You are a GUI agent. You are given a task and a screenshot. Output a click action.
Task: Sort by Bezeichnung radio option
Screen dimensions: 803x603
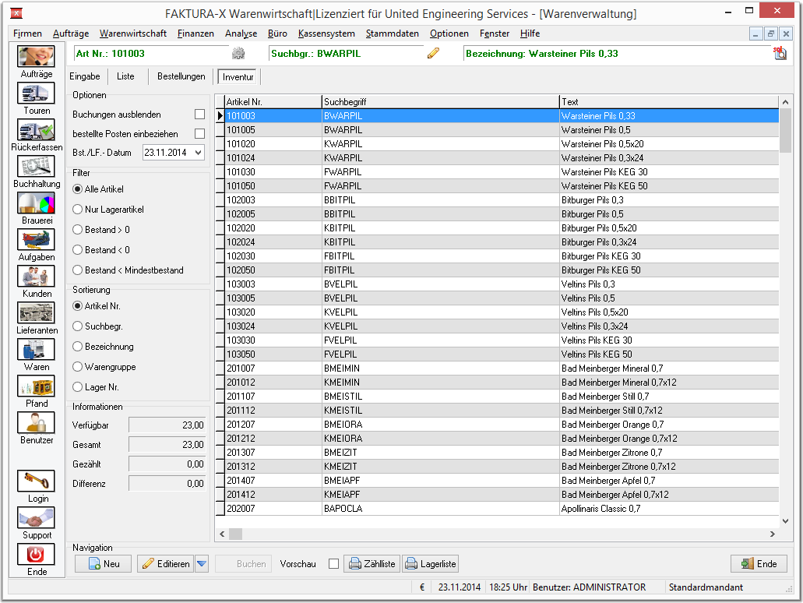point(78,347)
